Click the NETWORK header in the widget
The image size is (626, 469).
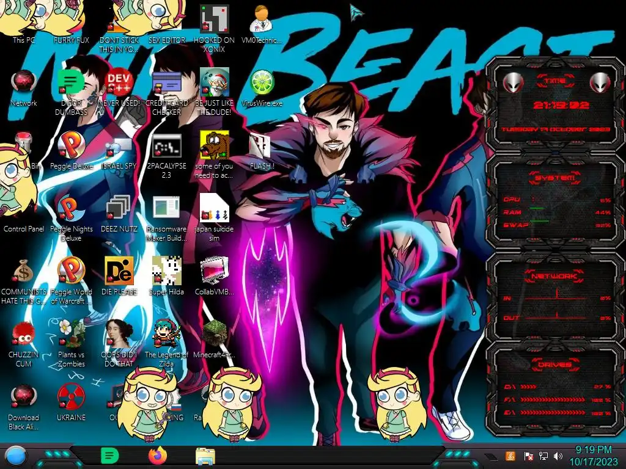(x=555, y=276)
